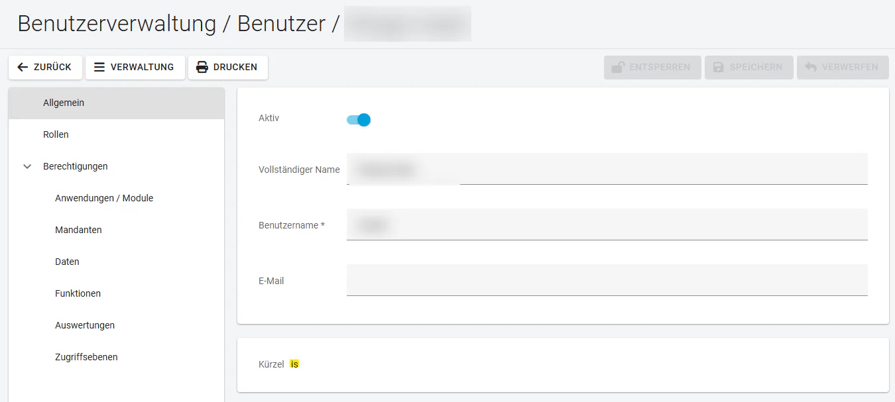Show the Auswertungen permissions
Screen dimensions: 895x402
point(85,326)
